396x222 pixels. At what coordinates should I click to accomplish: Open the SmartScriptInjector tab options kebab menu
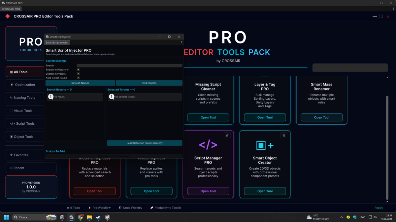point(181,42)
